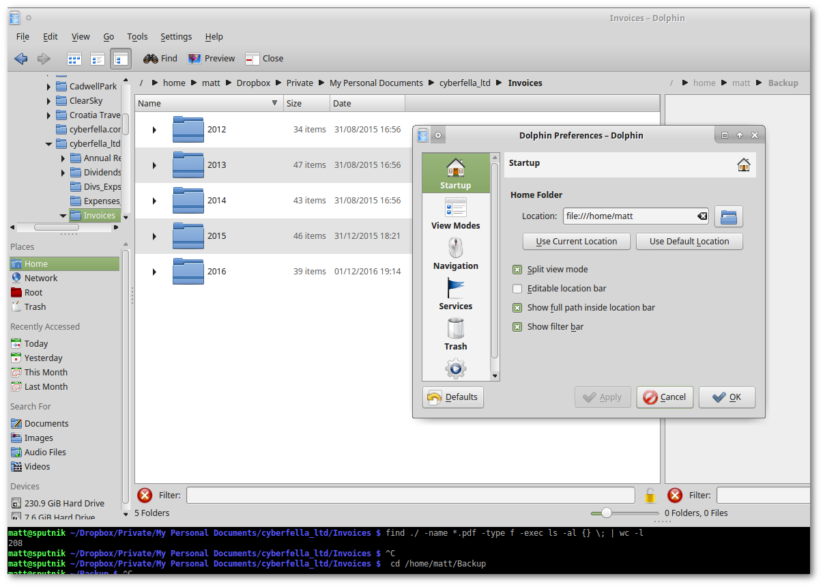Open the Settings menu
The height and width of the screenshot is (587, 823).
[176, 37]
